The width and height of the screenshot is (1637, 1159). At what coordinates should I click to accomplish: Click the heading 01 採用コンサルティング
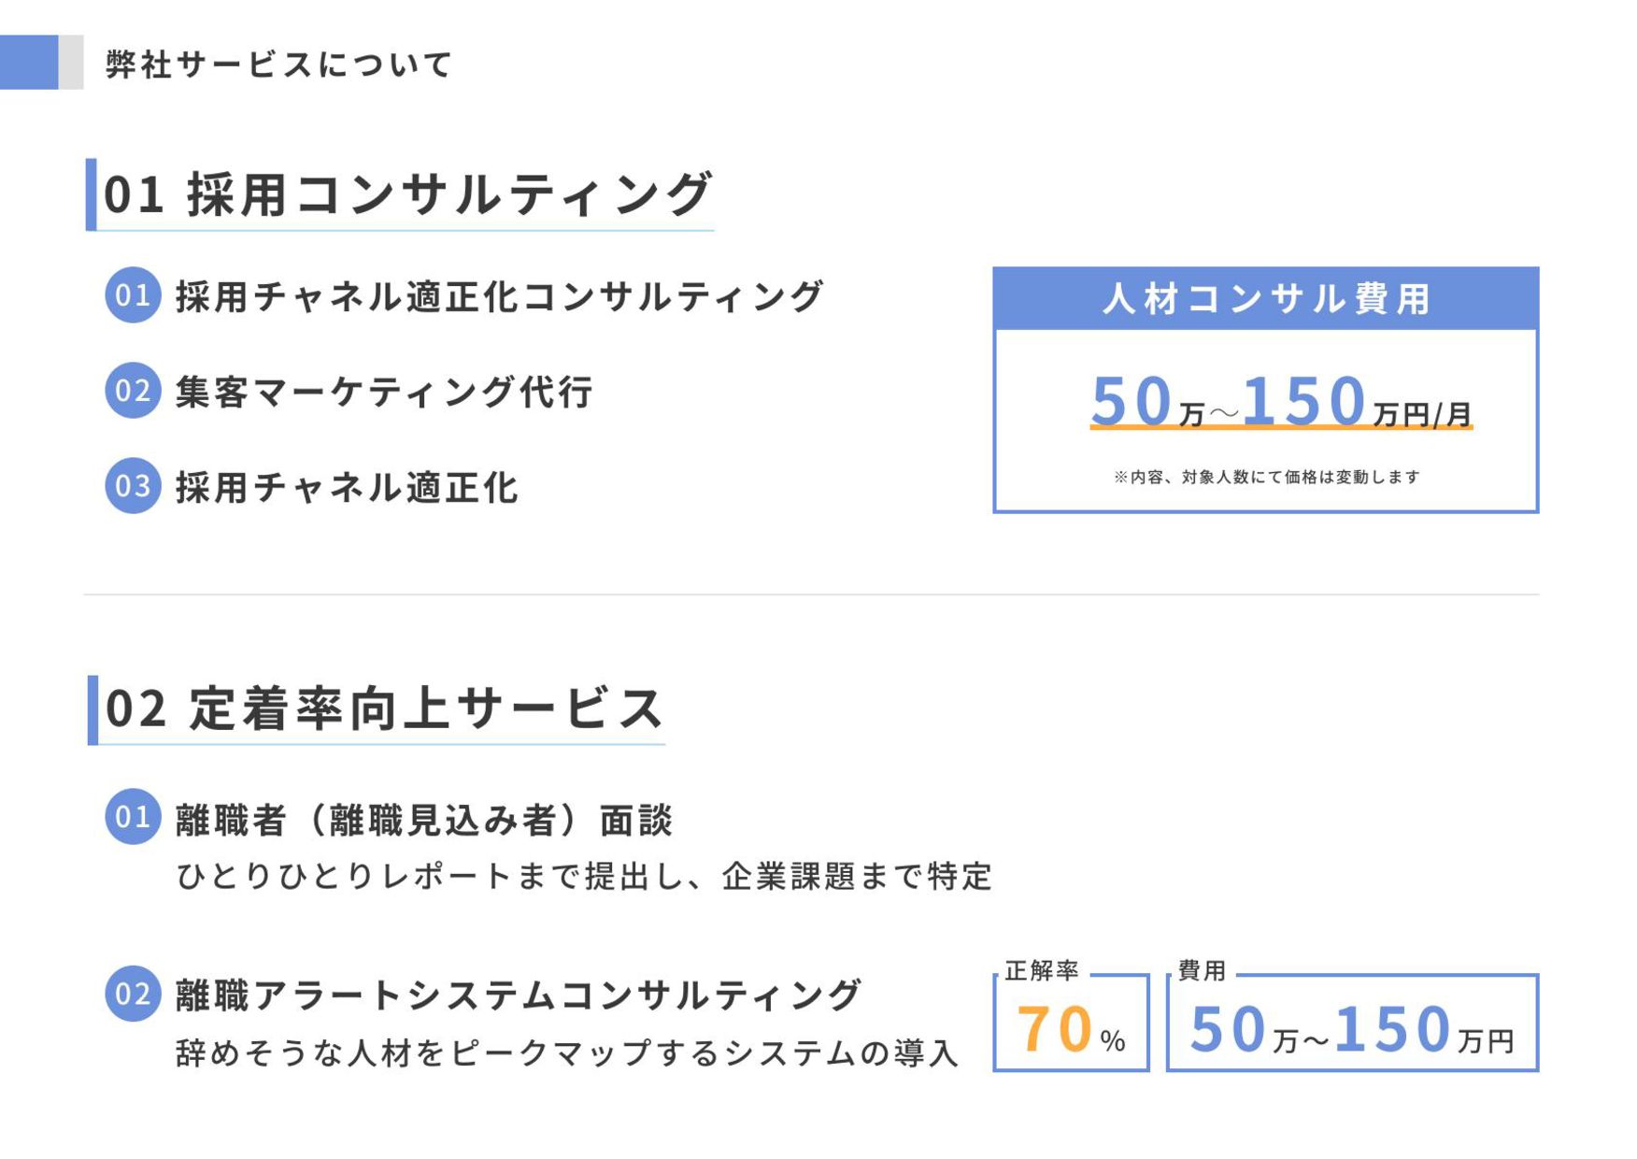click(x=407, y=194)
